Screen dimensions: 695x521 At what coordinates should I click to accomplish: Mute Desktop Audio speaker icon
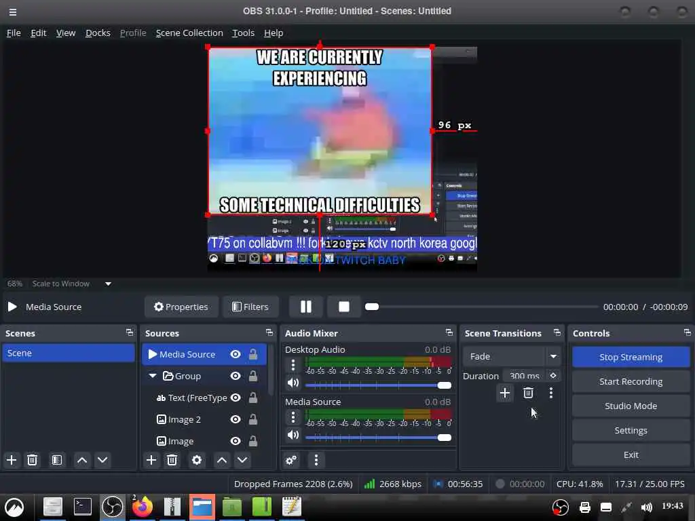point(293,383)
